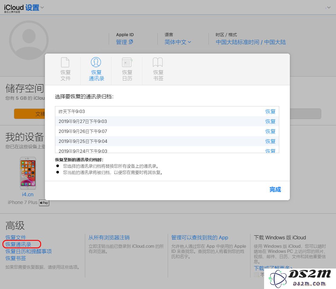Select the iPhone 7 Plus device thumbnail
336x289 pixels.
[28, 173]
